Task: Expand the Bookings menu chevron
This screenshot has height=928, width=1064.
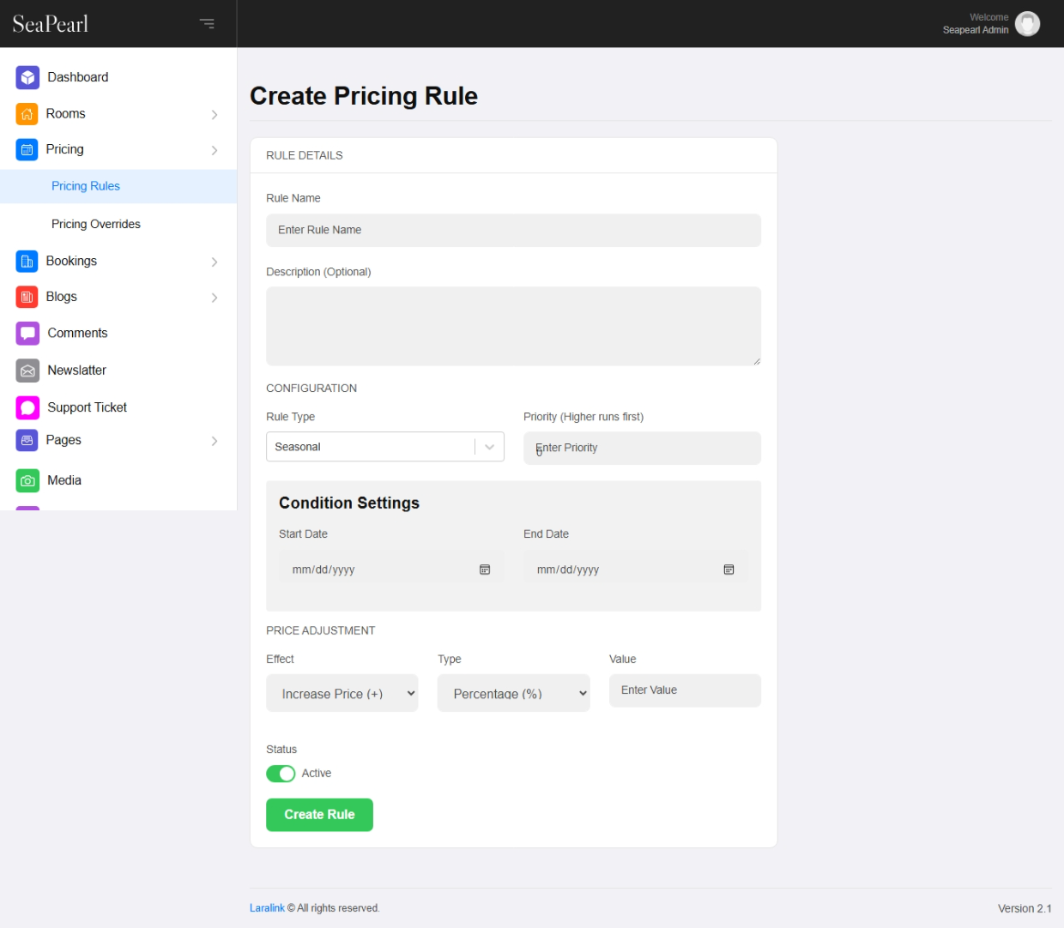Action: pos(215,262)
